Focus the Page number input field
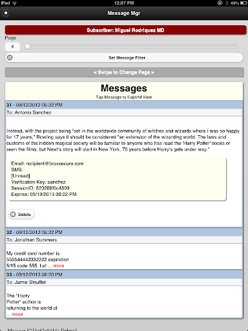The image size is (248, 331). pyautogui.click(x=12, y=47)
